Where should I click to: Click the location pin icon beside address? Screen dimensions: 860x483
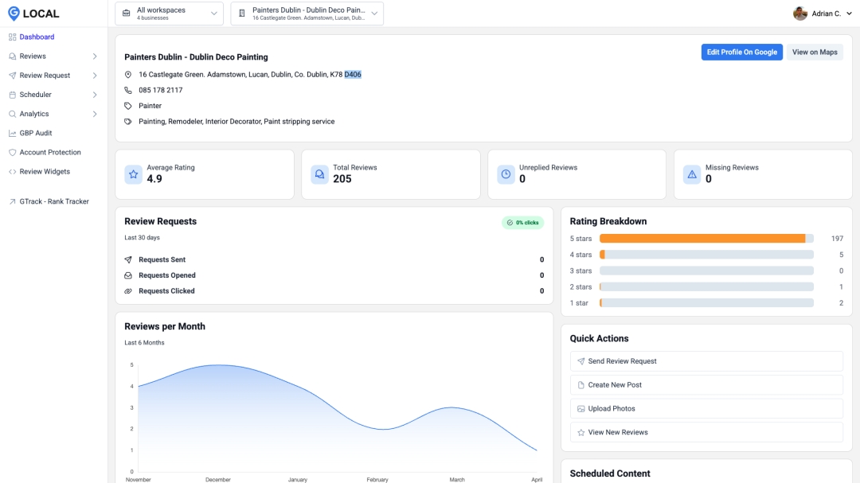coord(128,75)
